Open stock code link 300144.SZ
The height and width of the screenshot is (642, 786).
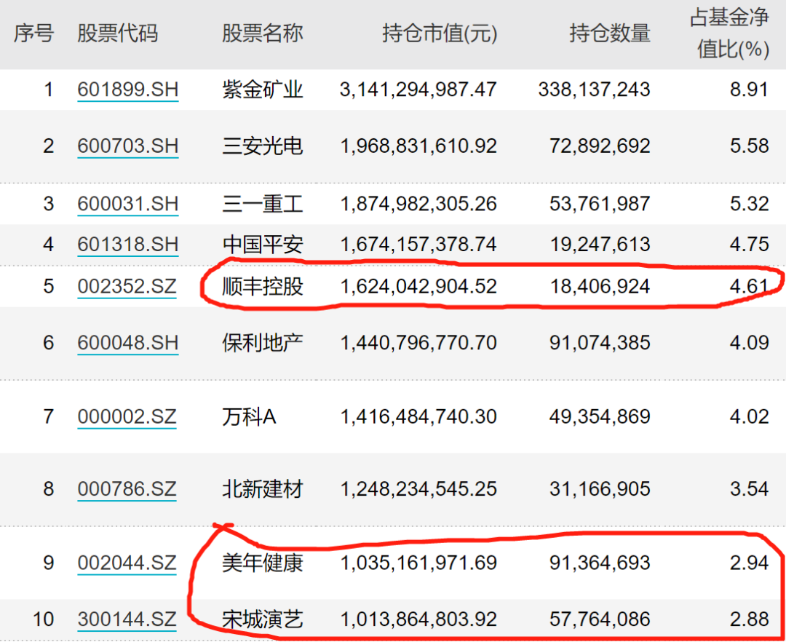[127, 619]
